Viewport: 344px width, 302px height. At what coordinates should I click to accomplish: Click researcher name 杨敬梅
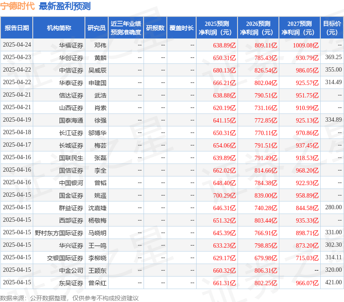[97, 220]
